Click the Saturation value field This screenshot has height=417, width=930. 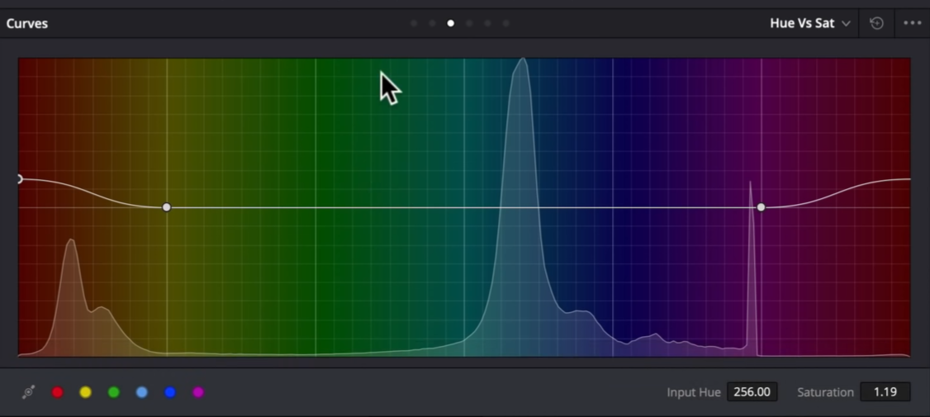[x=885, y=392]
